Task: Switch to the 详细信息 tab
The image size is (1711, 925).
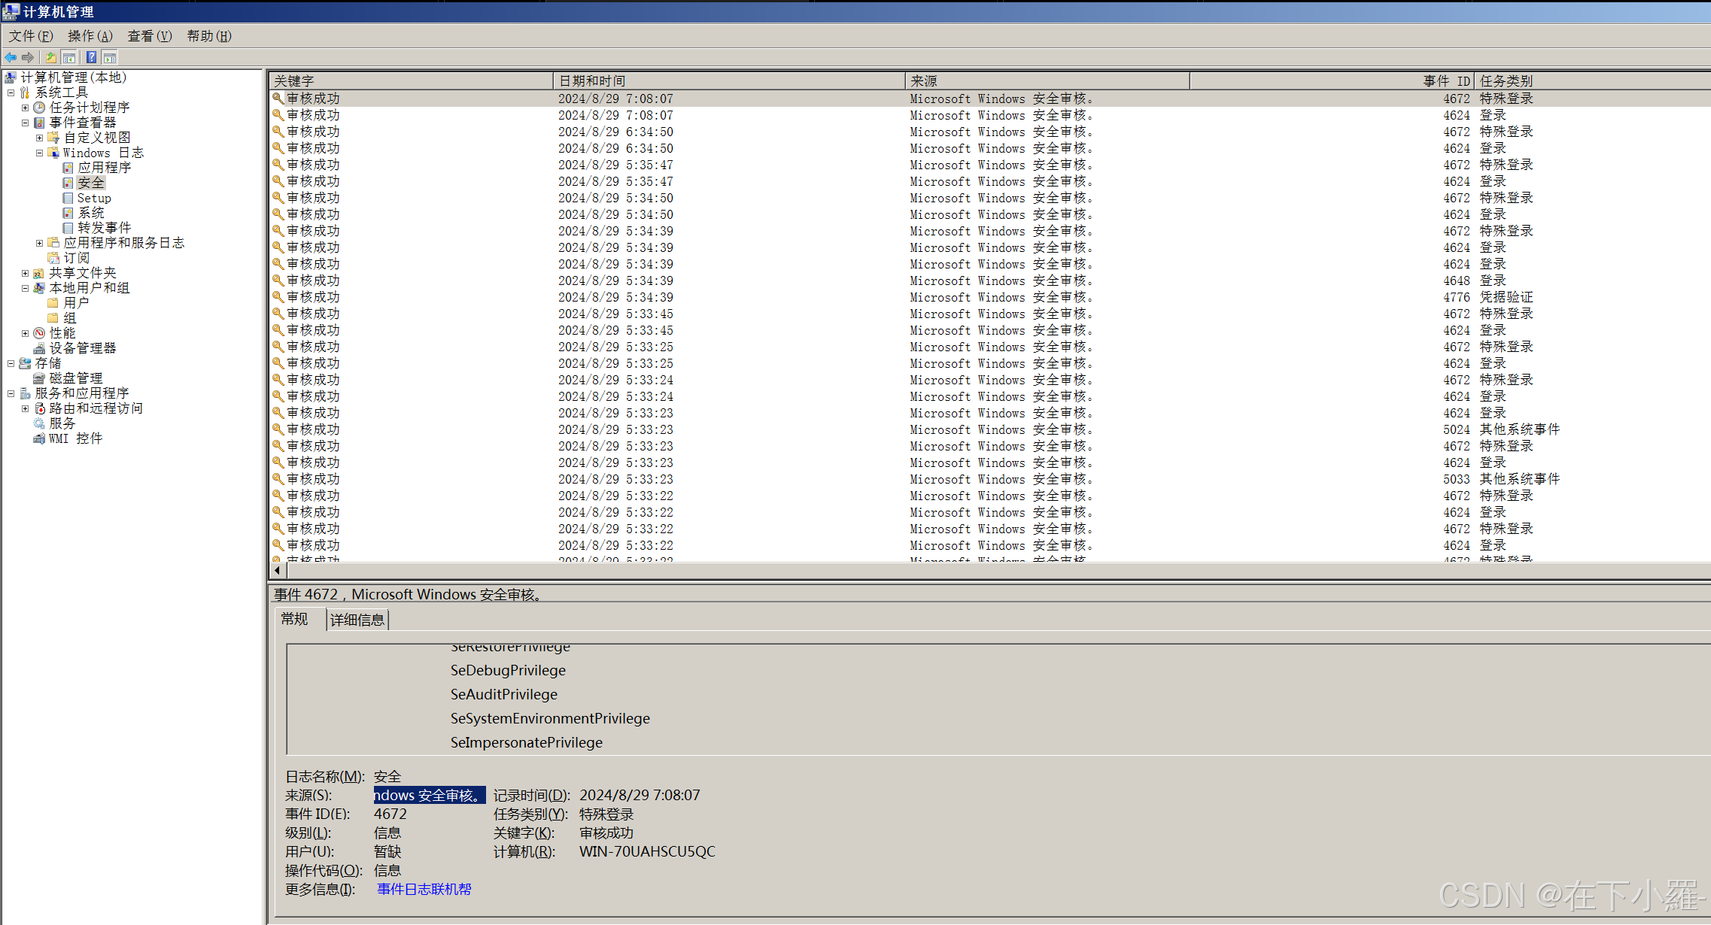Action: (x=357, y=620)
